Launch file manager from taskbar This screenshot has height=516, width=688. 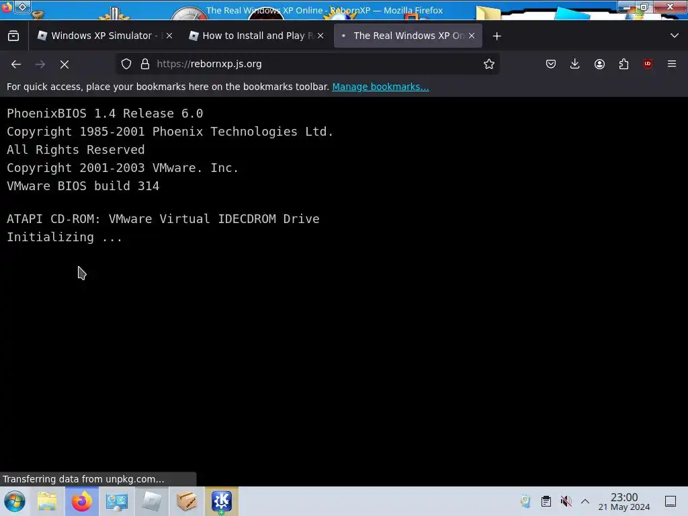pos(47,501)
